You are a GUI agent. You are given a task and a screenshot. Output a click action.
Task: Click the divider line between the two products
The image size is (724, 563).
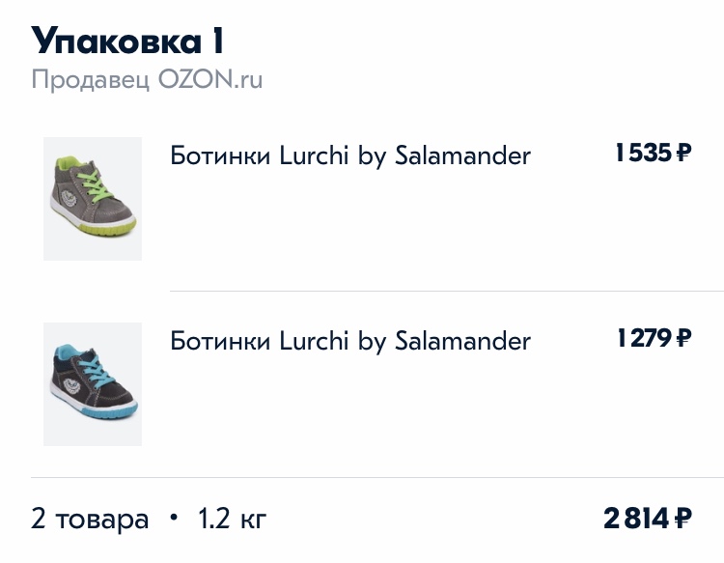pyautogui.click(x=446, y=291)
